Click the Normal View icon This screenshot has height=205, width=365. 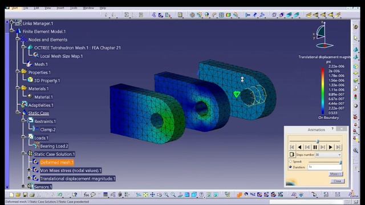[180, 195]
